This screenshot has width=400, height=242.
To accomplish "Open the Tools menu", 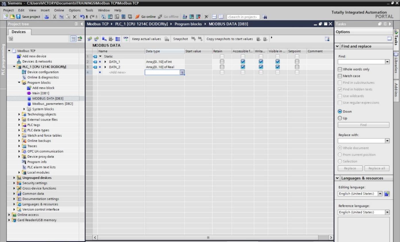I will point(90,10).
